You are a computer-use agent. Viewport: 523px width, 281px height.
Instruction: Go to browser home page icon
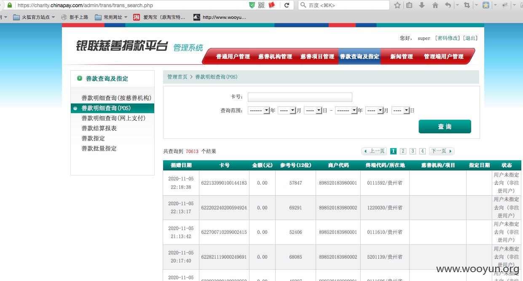pyautogui.click(x=435, y=5)
